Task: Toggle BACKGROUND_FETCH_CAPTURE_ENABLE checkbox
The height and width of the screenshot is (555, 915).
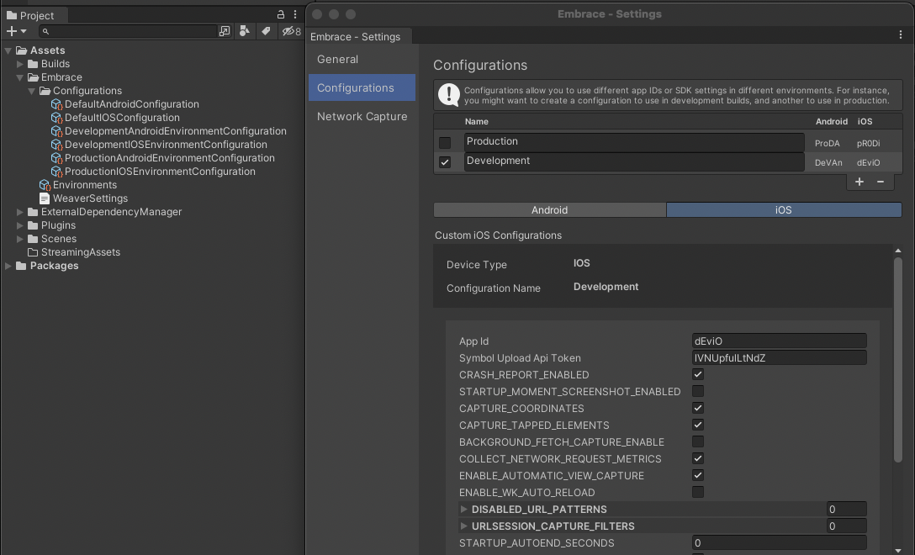Action: point(698,441)
